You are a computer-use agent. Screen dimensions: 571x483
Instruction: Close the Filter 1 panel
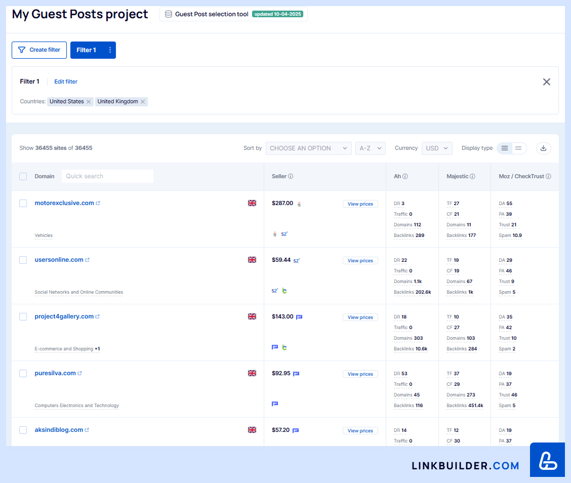click(547, 82)
